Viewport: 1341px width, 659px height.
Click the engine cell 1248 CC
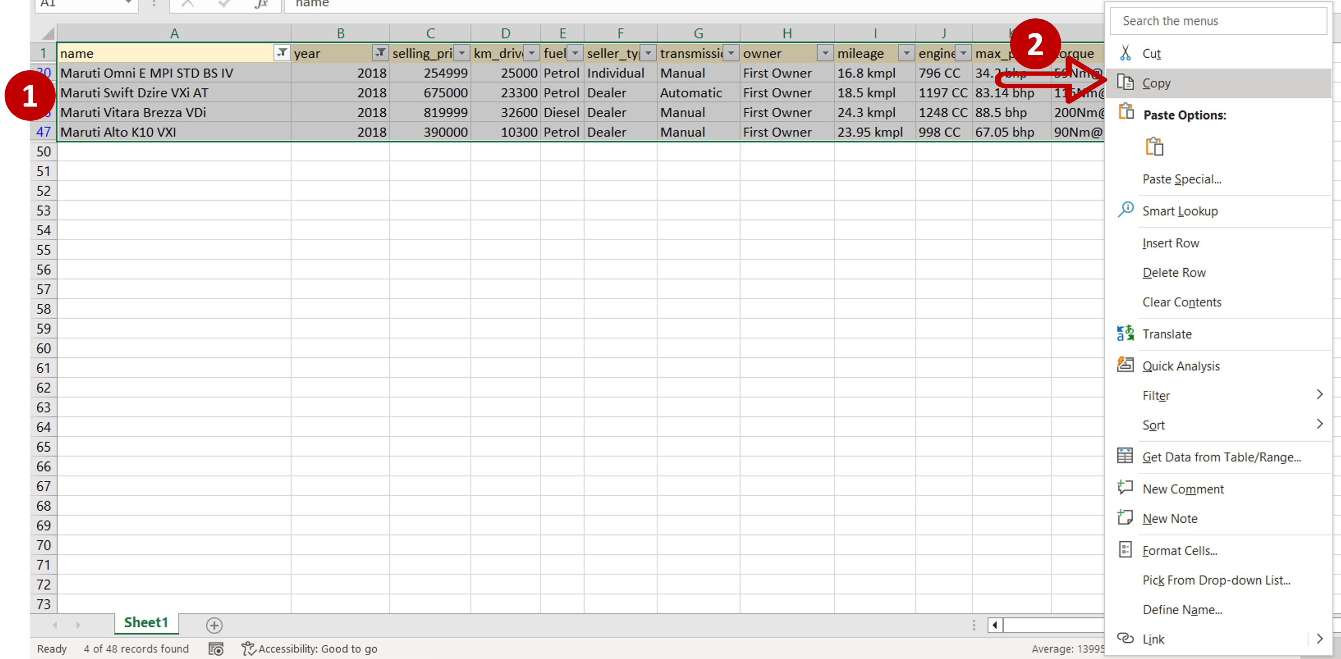tap(943, 113)
